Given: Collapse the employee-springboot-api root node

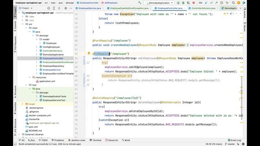Looking at the screenshot, I should coord(19,13).
